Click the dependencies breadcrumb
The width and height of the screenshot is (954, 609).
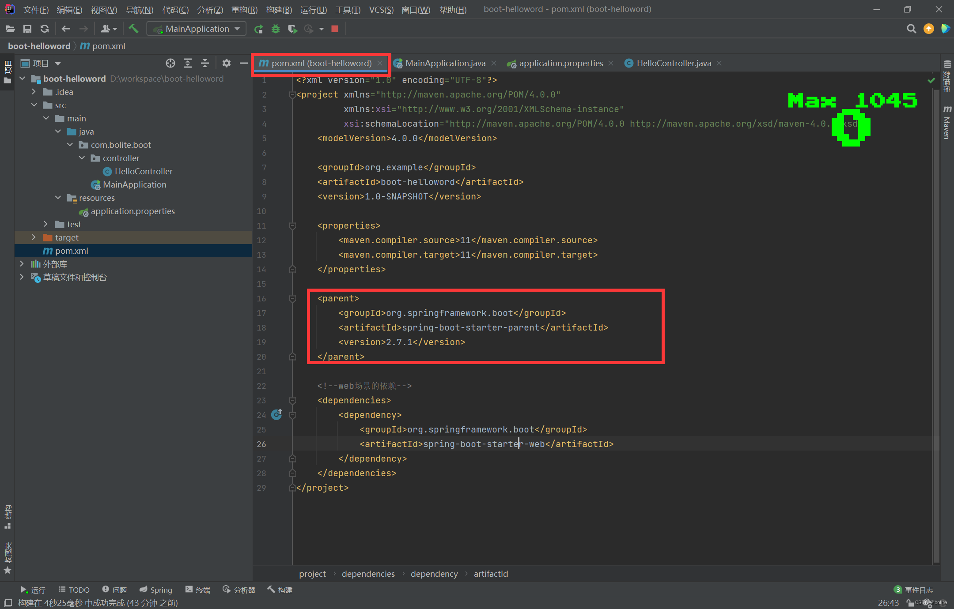[368, 574]
